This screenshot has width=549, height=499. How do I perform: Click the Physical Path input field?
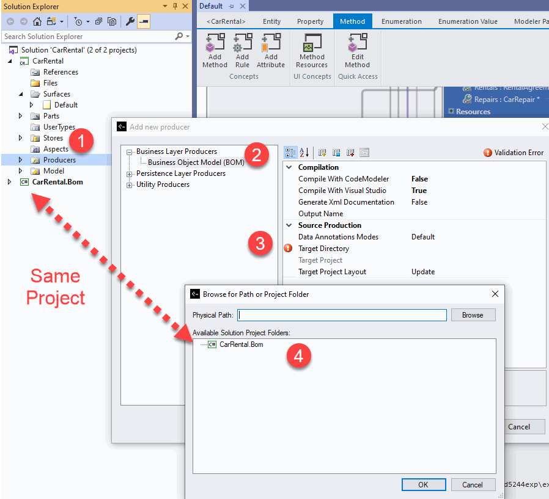342,315
